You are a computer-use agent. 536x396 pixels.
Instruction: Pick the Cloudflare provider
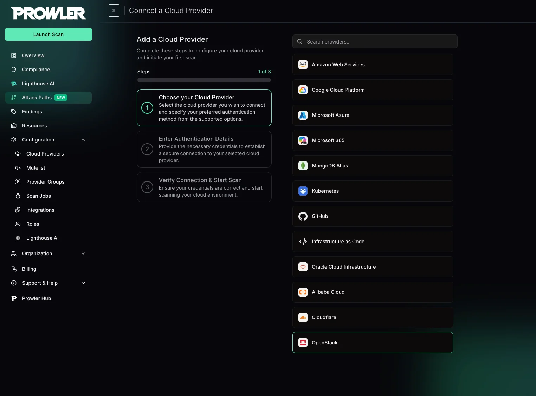(x=373, y=317)
